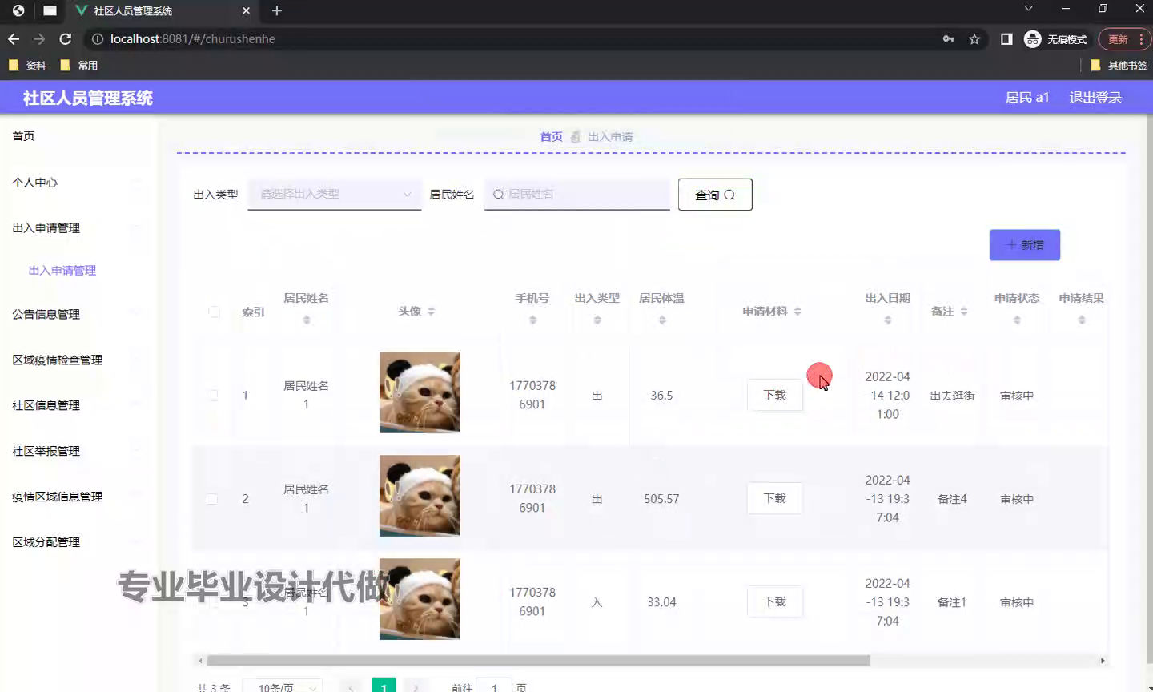Open the 出入类型 filter dropdown
The image size is (1153, 692).
click(x=335, y=194)
